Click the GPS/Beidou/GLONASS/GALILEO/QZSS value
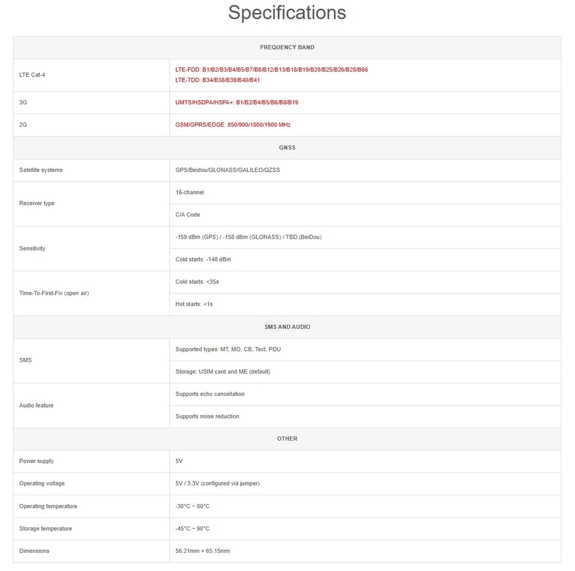This screenshot has width=575, height=571. click(x=228, y=170)
